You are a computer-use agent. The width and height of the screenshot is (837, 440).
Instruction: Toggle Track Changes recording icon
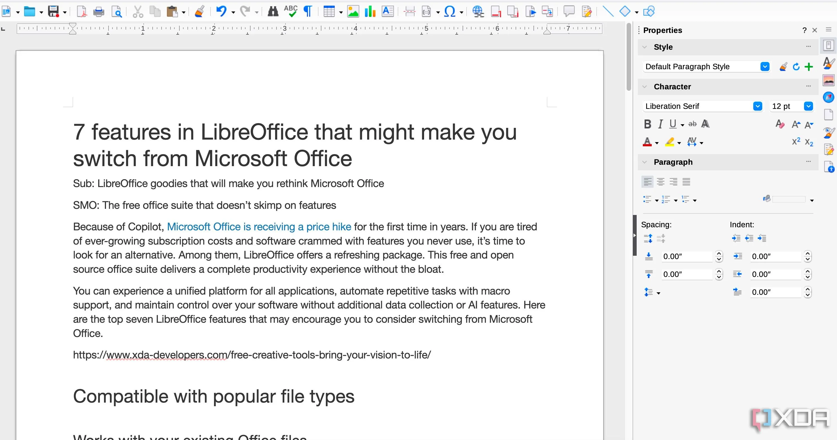click(x=586, y=12)
